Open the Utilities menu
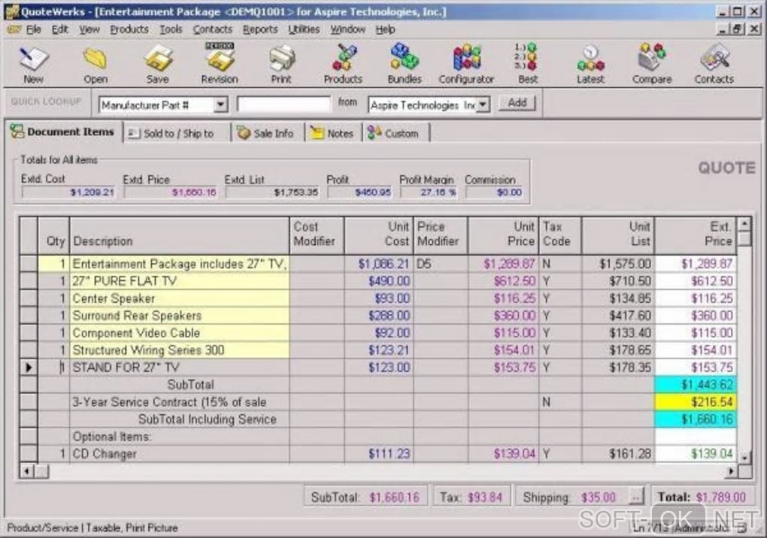 303,30
